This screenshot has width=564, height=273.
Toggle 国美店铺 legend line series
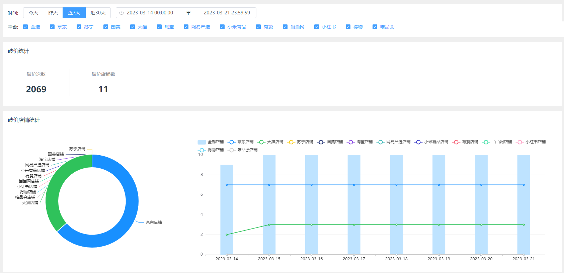tap(330, 142)
